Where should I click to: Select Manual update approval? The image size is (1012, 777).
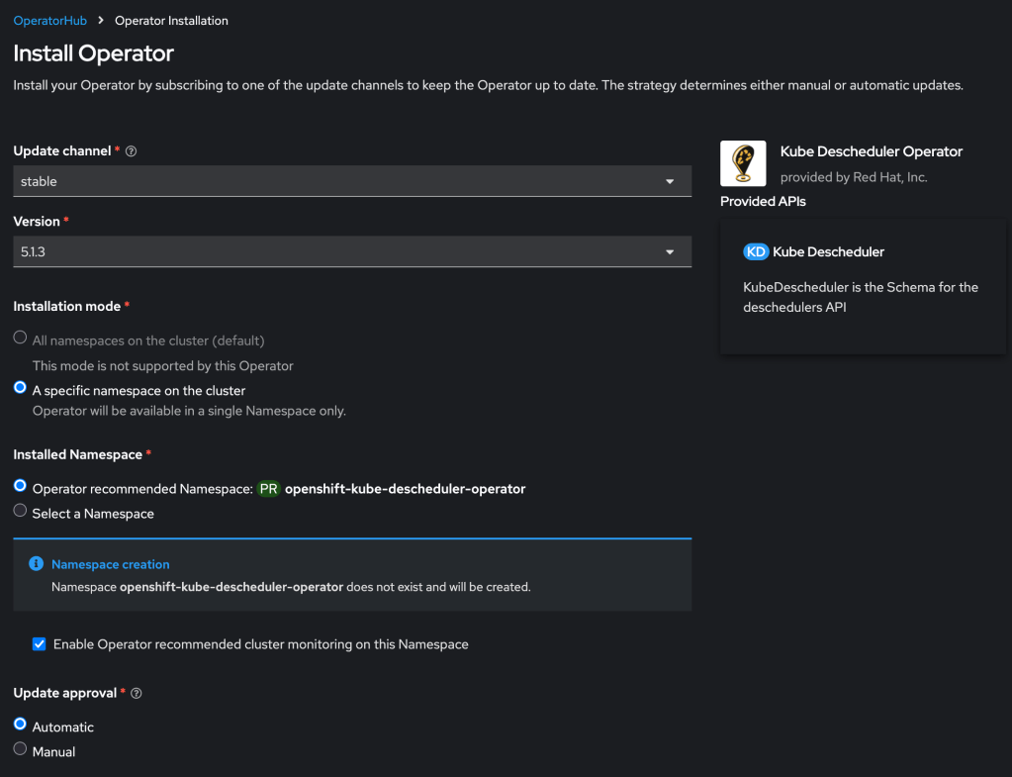pyautogui.click(x=20, y=749)
